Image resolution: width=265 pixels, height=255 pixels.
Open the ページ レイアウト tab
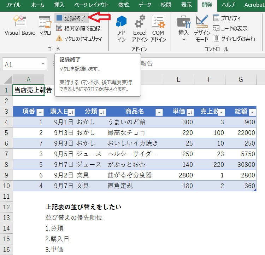(x=91, y=5)
